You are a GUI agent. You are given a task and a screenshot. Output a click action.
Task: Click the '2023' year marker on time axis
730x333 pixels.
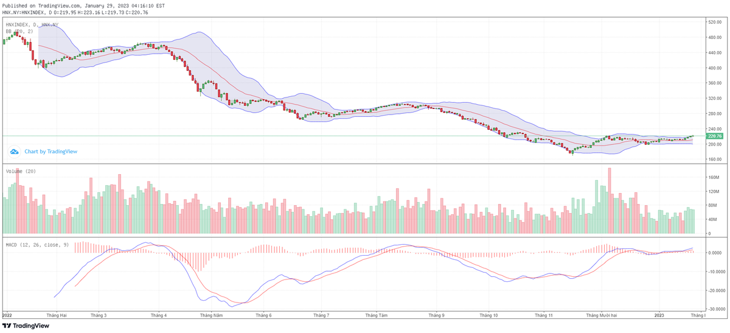(659, 315)
